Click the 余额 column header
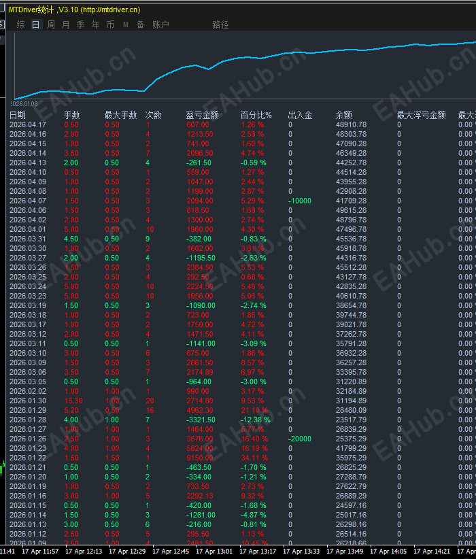 (343, 115)
